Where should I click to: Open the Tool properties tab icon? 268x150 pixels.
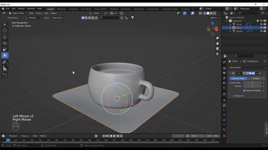(224, 62)
